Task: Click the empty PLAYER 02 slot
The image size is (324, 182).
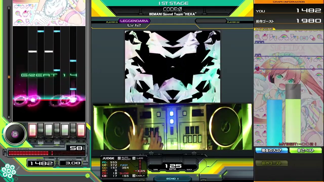Action: click(211, 21)
